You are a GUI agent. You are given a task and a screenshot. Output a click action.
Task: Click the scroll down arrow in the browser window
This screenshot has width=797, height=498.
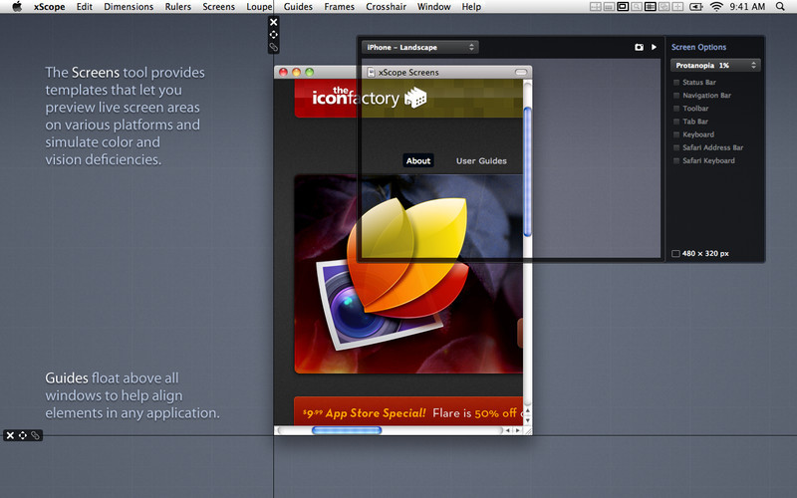tap(527, 420)
